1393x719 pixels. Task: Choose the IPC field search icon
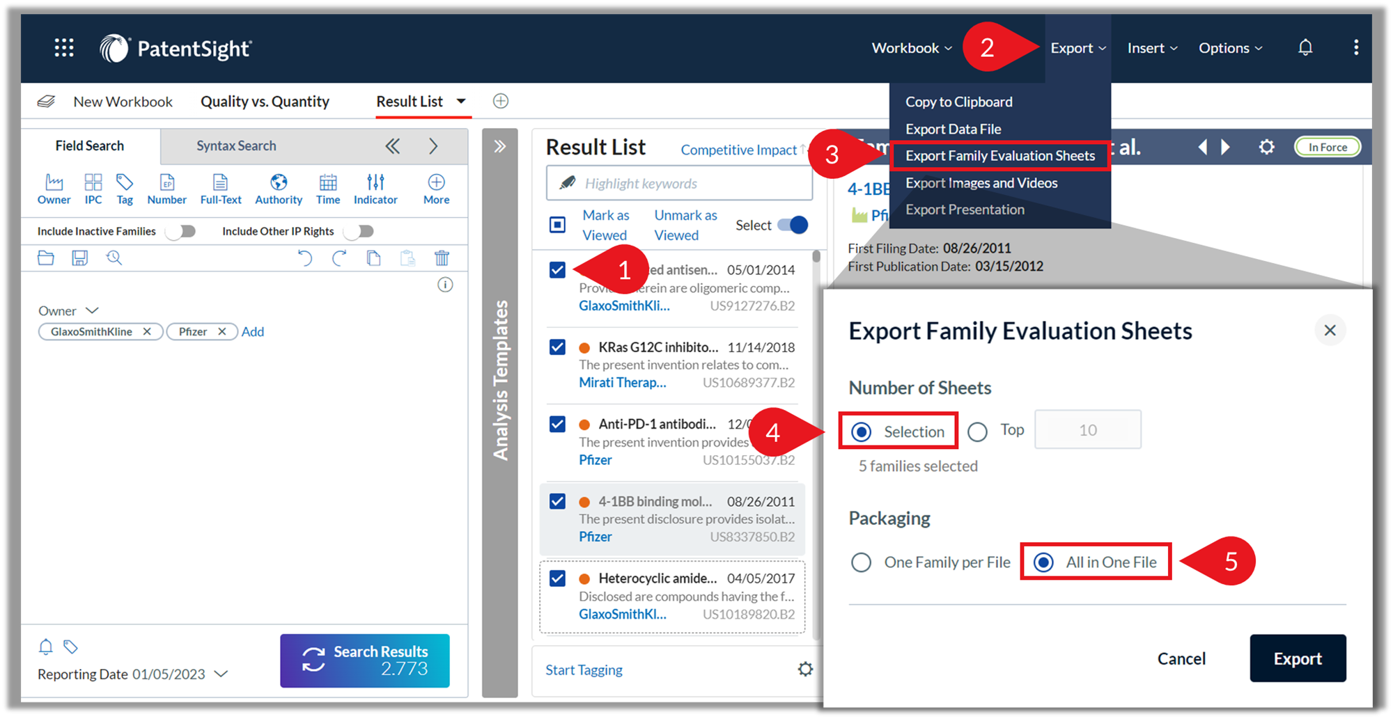tap(93, 189)
